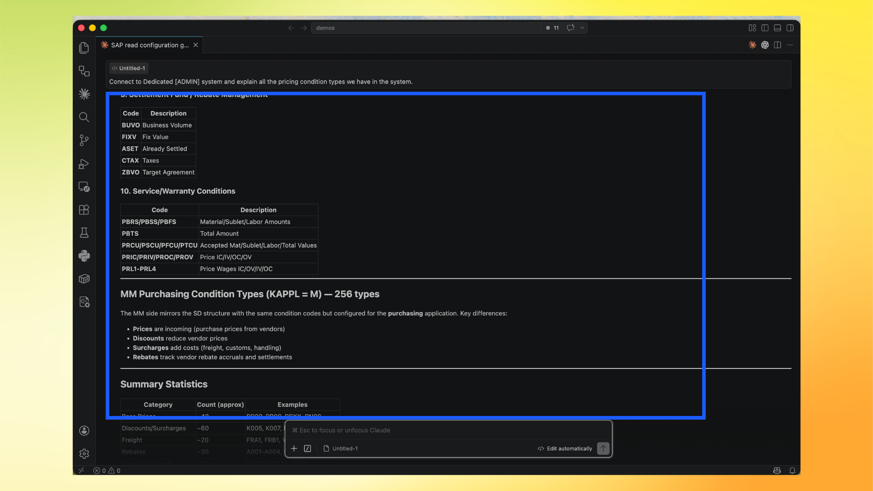This screenshot has height=491, width=873.
Task: Open Remote Explorer view
Action: point(84,187)
